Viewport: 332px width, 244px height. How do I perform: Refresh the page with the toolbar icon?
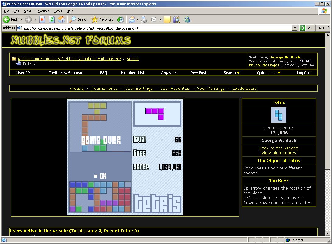(52, 19)
